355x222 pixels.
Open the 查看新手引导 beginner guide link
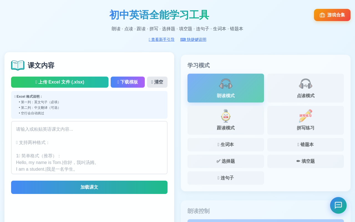pos(161,39)
